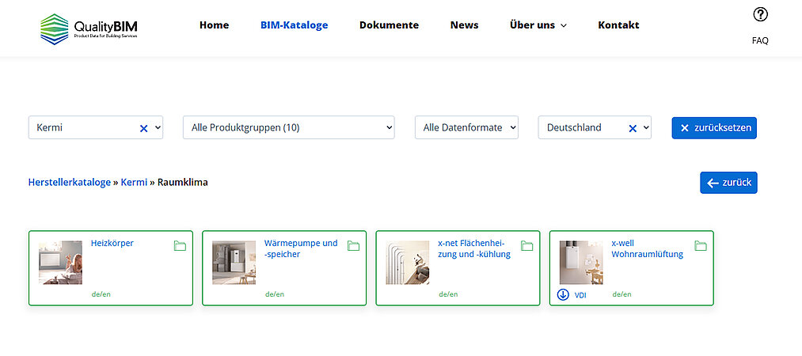Go to the Home menu item
Viewport: 802px width, 356px height.
214,25
